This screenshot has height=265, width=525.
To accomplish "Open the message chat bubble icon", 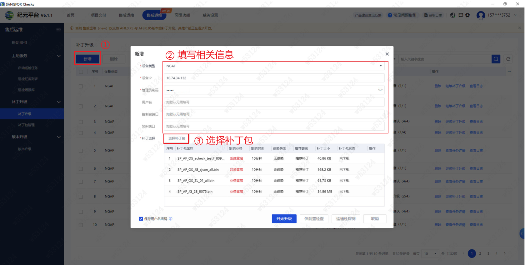I will 461,15.
